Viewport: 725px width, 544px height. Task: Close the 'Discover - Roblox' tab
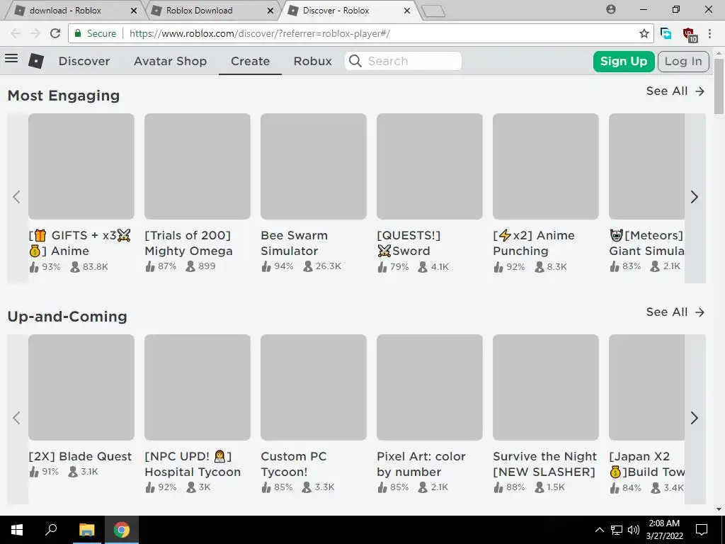pyautogui.click(x=407, y=10)
